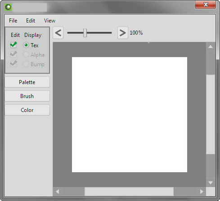Open the Palette panel button
The image size is (220, 201).
pos(27,82)
